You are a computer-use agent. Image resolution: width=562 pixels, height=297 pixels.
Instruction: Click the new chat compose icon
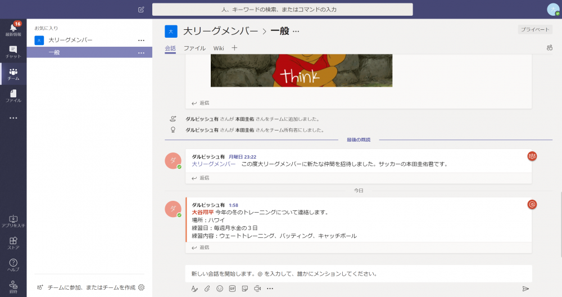click(141, 10)
